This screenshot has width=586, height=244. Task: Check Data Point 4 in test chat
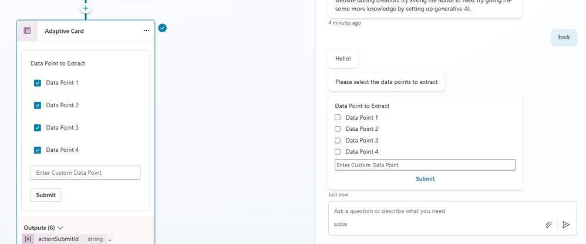point(338,151)
